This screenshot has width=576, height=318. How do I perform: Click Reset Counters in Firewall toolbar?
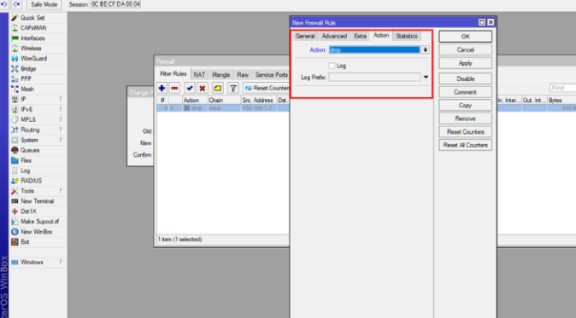coord(267,89)
